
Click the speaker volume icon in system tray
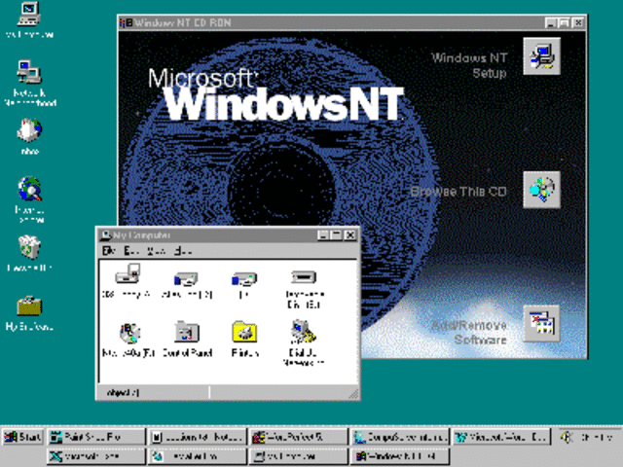(567, 437)
